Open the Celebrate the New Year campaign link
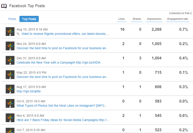This screenshot has height=133, width=193. point(59,62)
